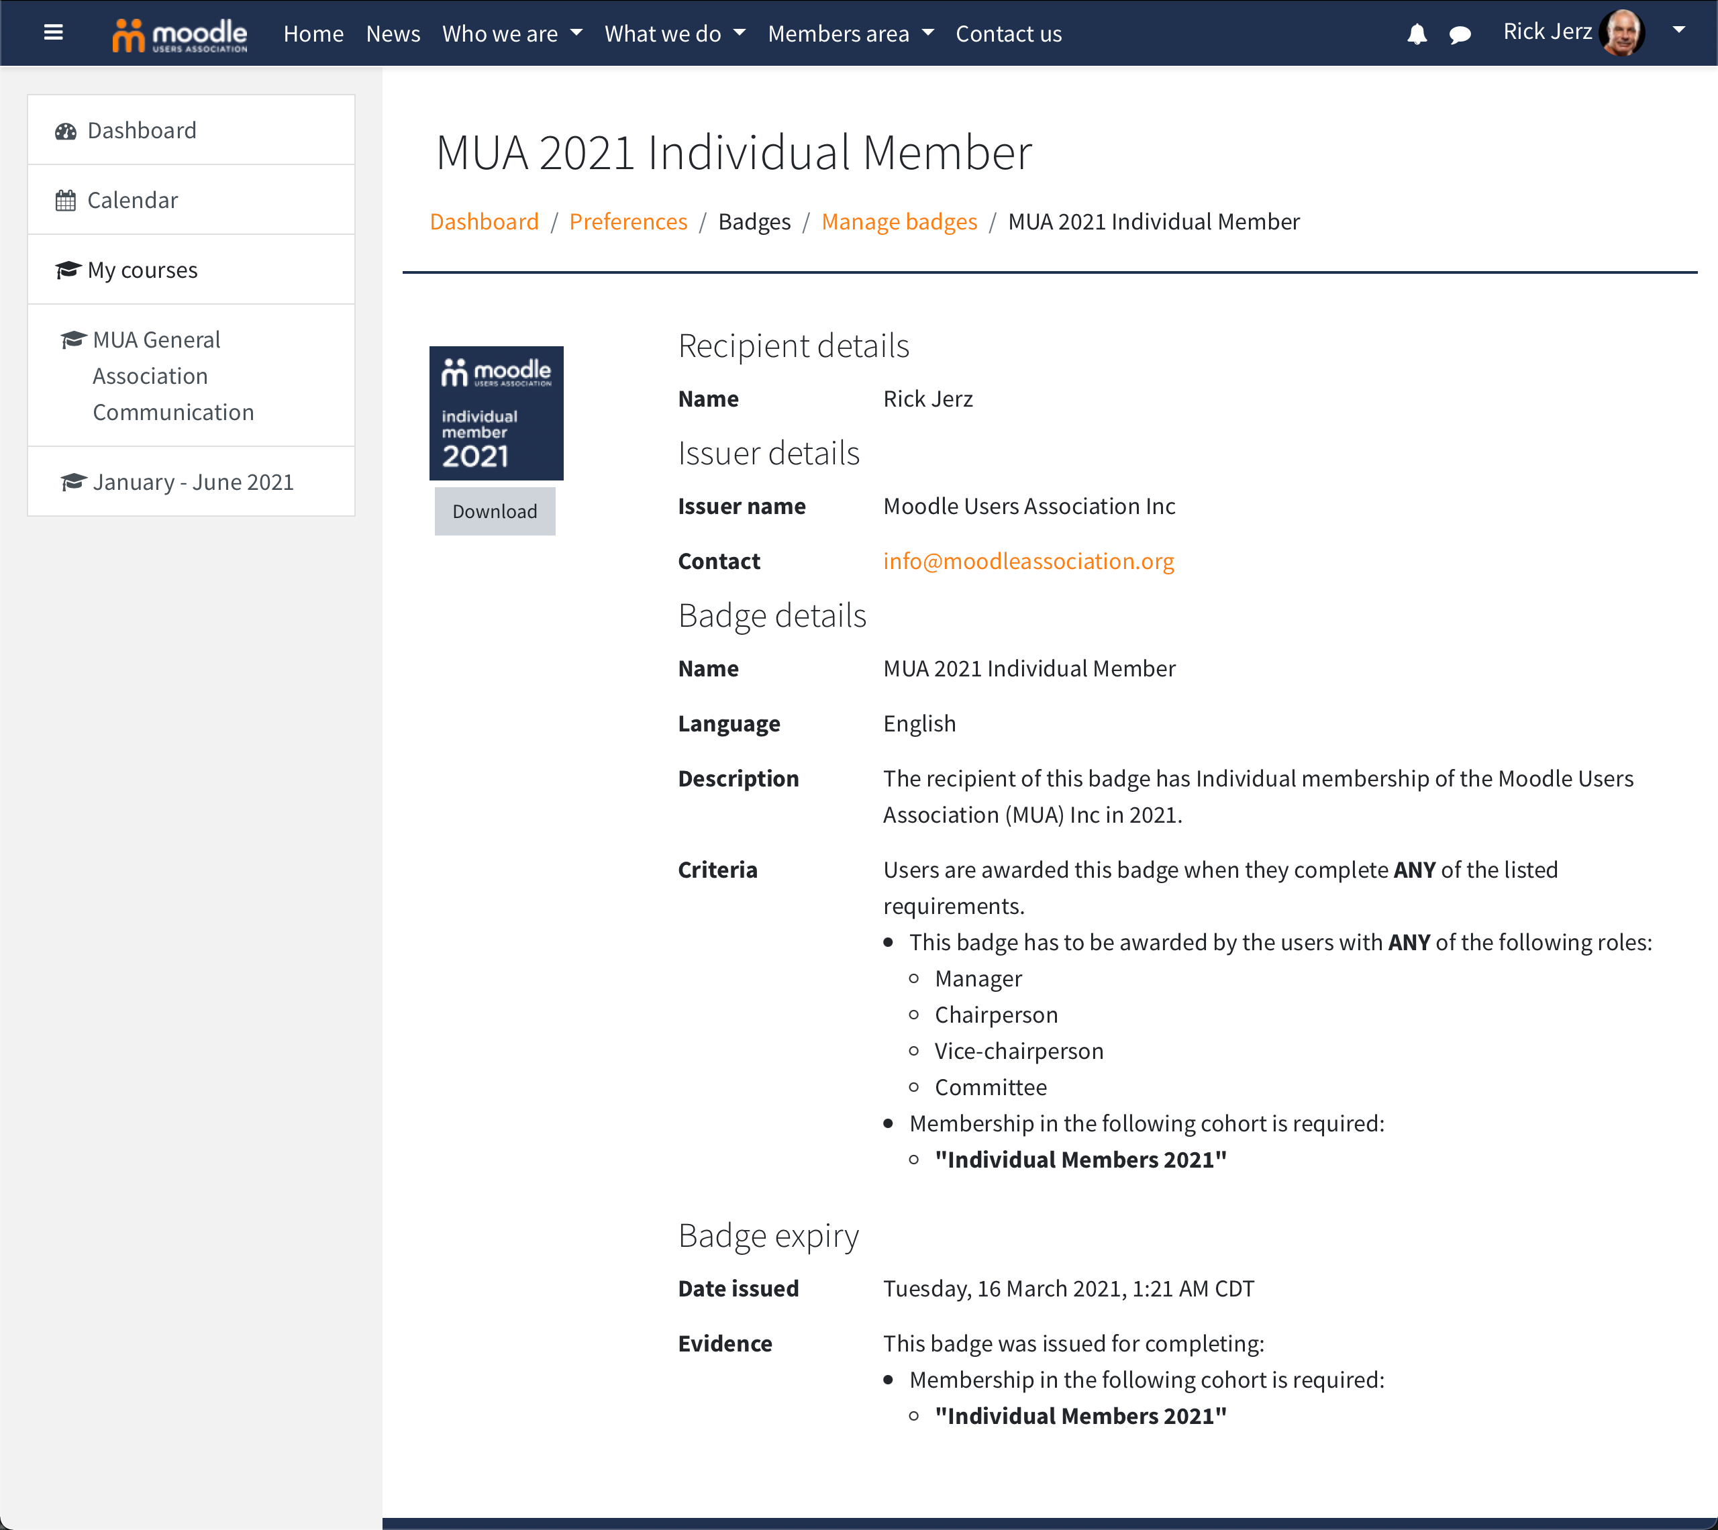Screen dimensions: 1718x1530
Task: Click the Vice-chairperson role in criteria
Action: tap(1019, 1051)
